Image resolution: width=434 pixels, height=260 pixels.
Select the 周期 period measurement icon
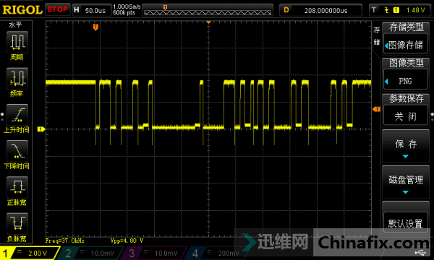click(17, 42)
